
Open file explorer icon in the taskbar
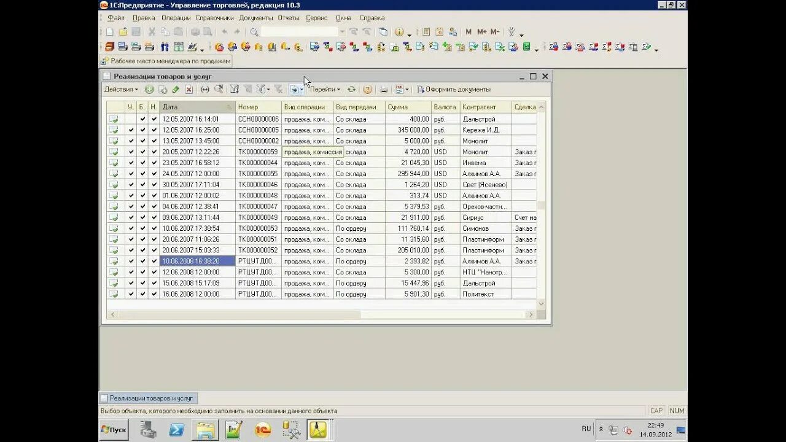(x=206, y=430)
